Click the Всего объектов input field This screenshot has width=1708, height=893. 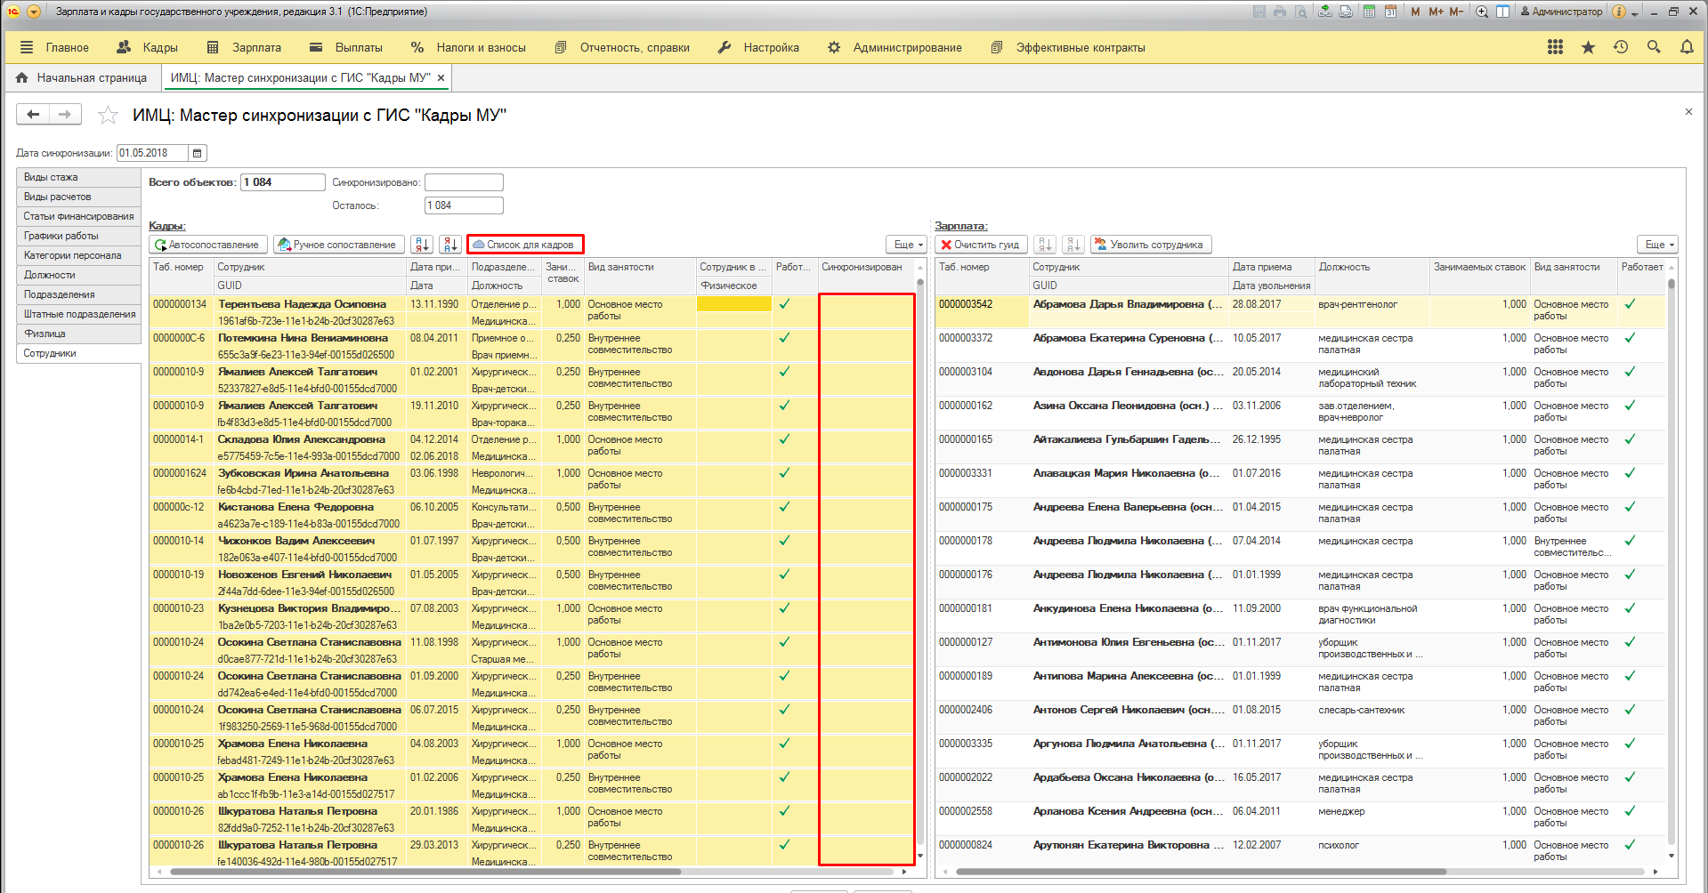point(282,182)
